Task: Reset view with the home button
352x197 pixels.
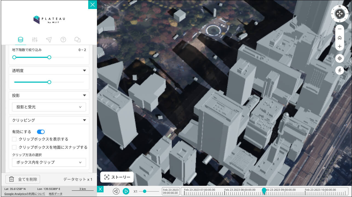Action: tap(340, 38)
